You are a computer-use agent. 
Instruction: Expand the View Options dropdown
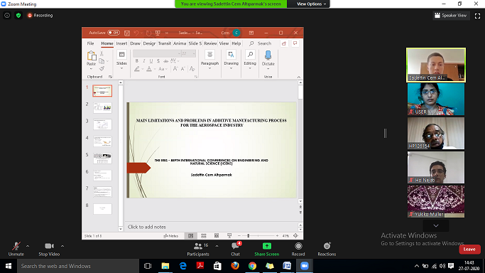(x=311, y=4)
